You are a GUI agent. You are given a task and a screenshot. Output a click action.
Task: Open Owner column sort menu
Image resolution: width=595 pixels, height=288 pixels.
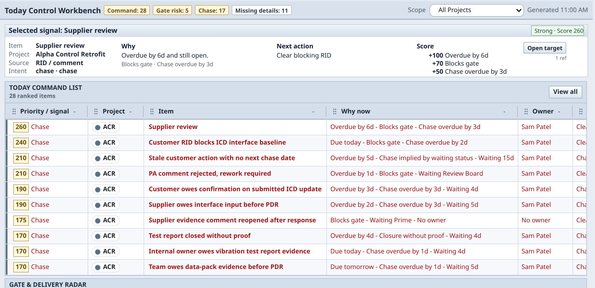pyautogui.click(x=559, y=112)
